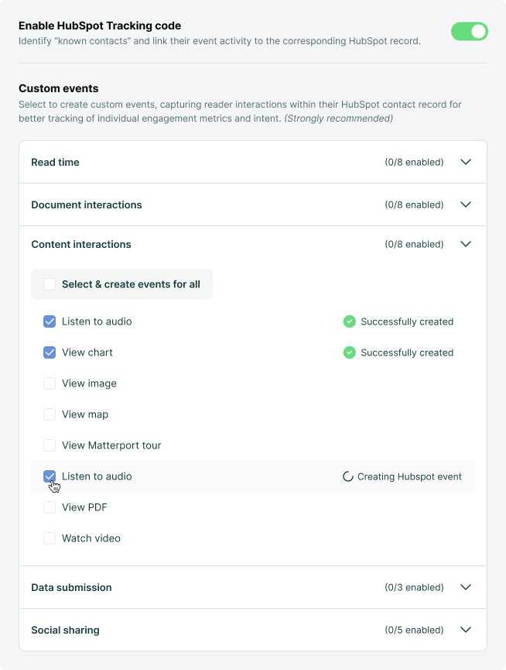Click the Read time section header
The height and width of the screenshot is (670, 506).
(x=55, y=162)
